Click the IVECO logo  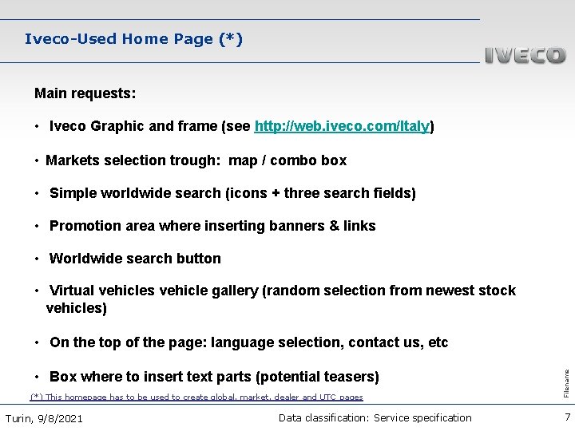(525, 56)
